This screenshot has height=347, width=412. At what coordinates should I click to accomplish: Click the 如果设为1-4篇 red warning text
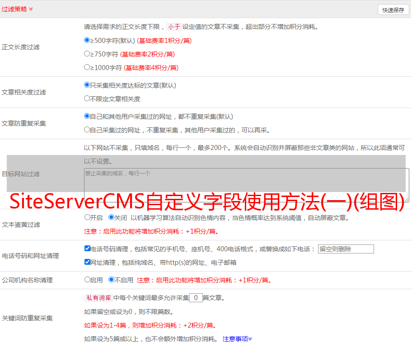point(151,325)
